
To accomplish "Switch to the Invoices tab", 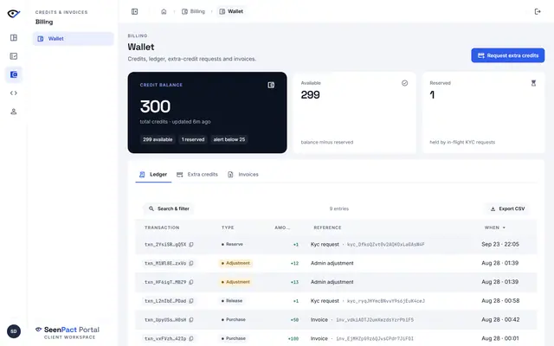I will [x=243, y=175].
